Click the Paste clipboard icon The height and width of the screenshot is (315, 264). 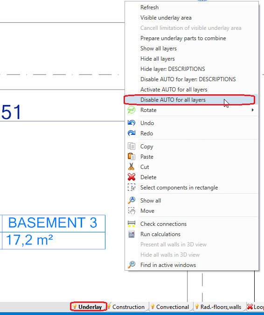pos(132,156)
